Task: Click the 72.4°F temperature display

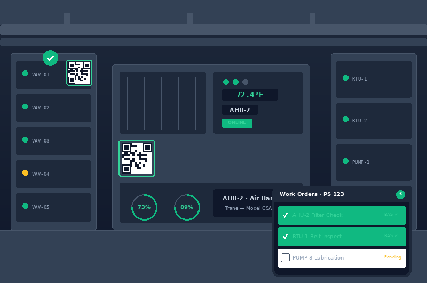Action: pyautogui.click(x=250, y=95)
